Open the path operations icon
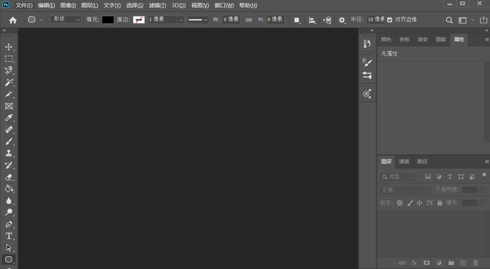490x269 pixels. pos(297,20)
